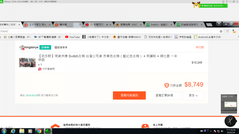The height and width of the screenshot is (134, 239).
Task: Mute audio on the YouTube tab
Action: [107, 24]
